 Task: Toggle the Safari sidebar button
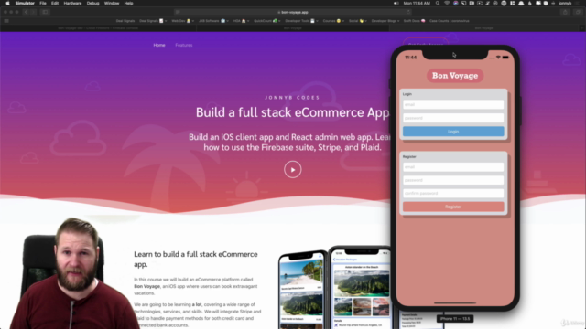(45, 12)
